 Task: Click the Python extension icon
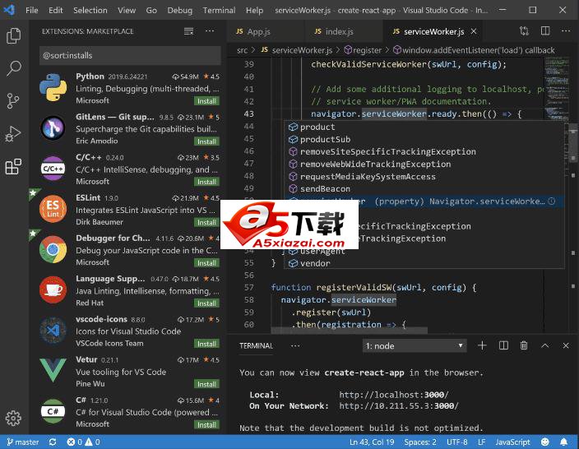53,87
